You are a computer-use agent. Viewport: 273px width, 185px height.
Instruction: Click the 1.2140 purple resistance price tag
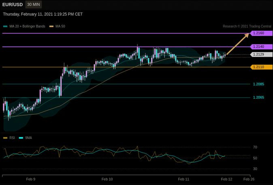[x=261, y=47]
